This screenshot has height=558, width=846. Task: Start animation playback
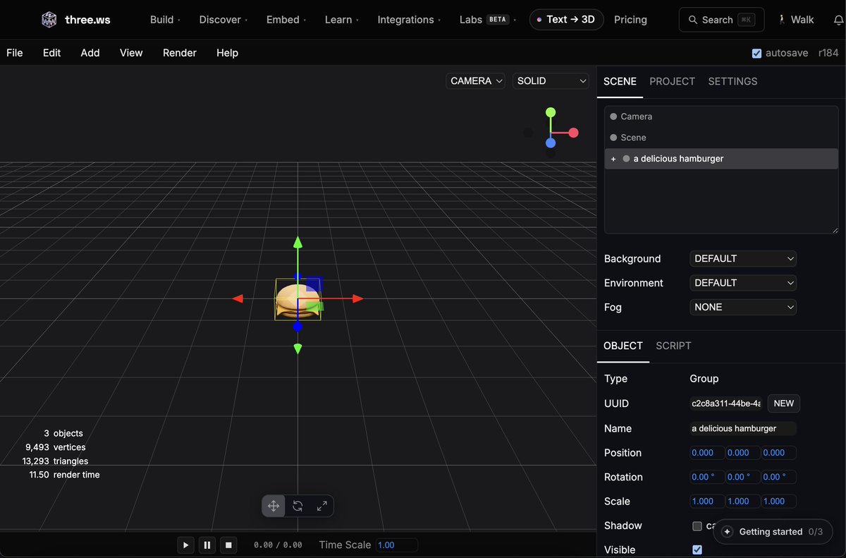(x=185, y=545)
